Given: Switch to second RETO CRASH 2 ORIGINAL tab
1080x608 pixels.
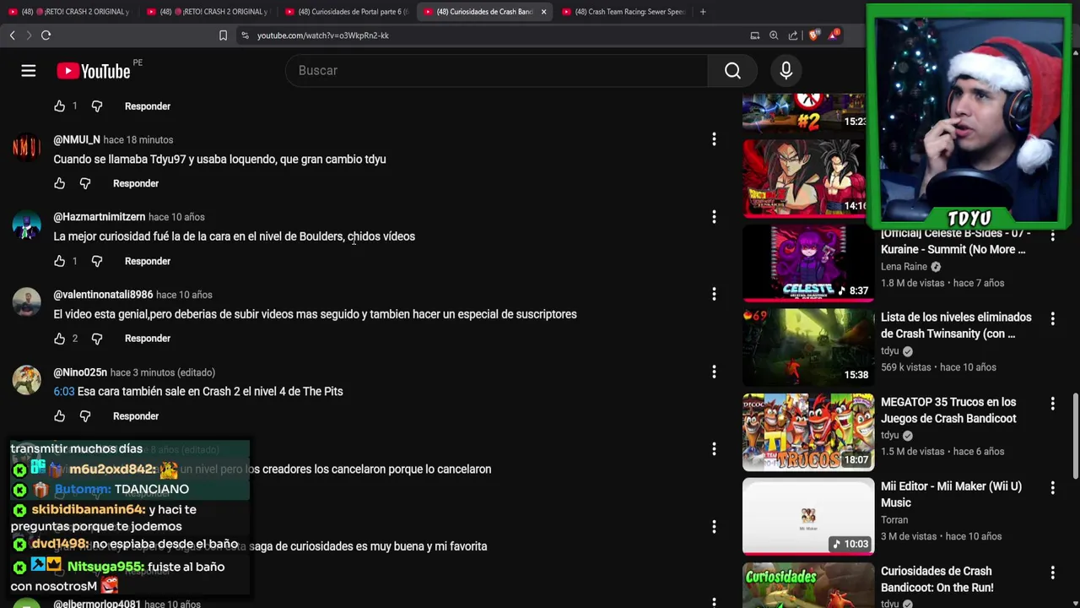Looking at the screenshot, I should click(x=208, y=12).
